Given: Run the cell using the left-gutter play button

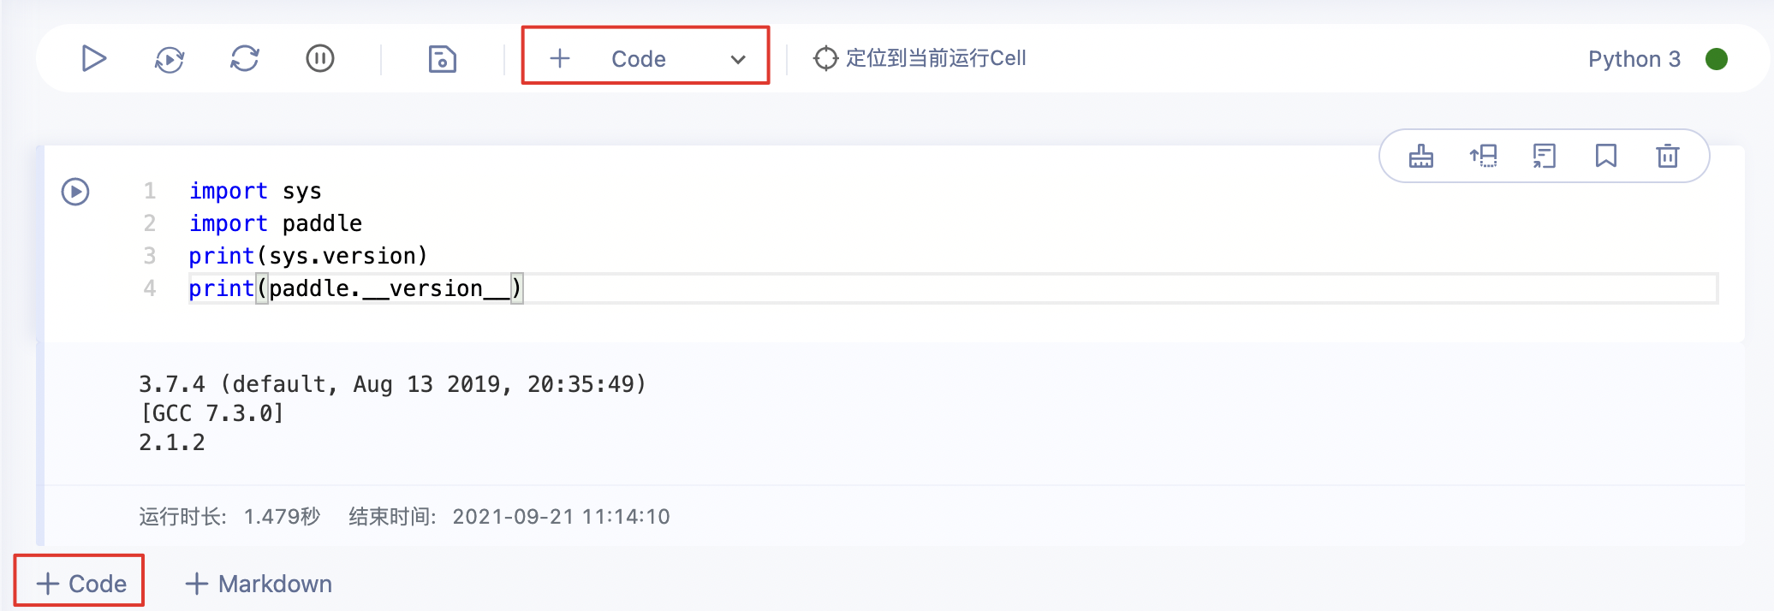Looking at the screenshot, I should tap(75, 191).
